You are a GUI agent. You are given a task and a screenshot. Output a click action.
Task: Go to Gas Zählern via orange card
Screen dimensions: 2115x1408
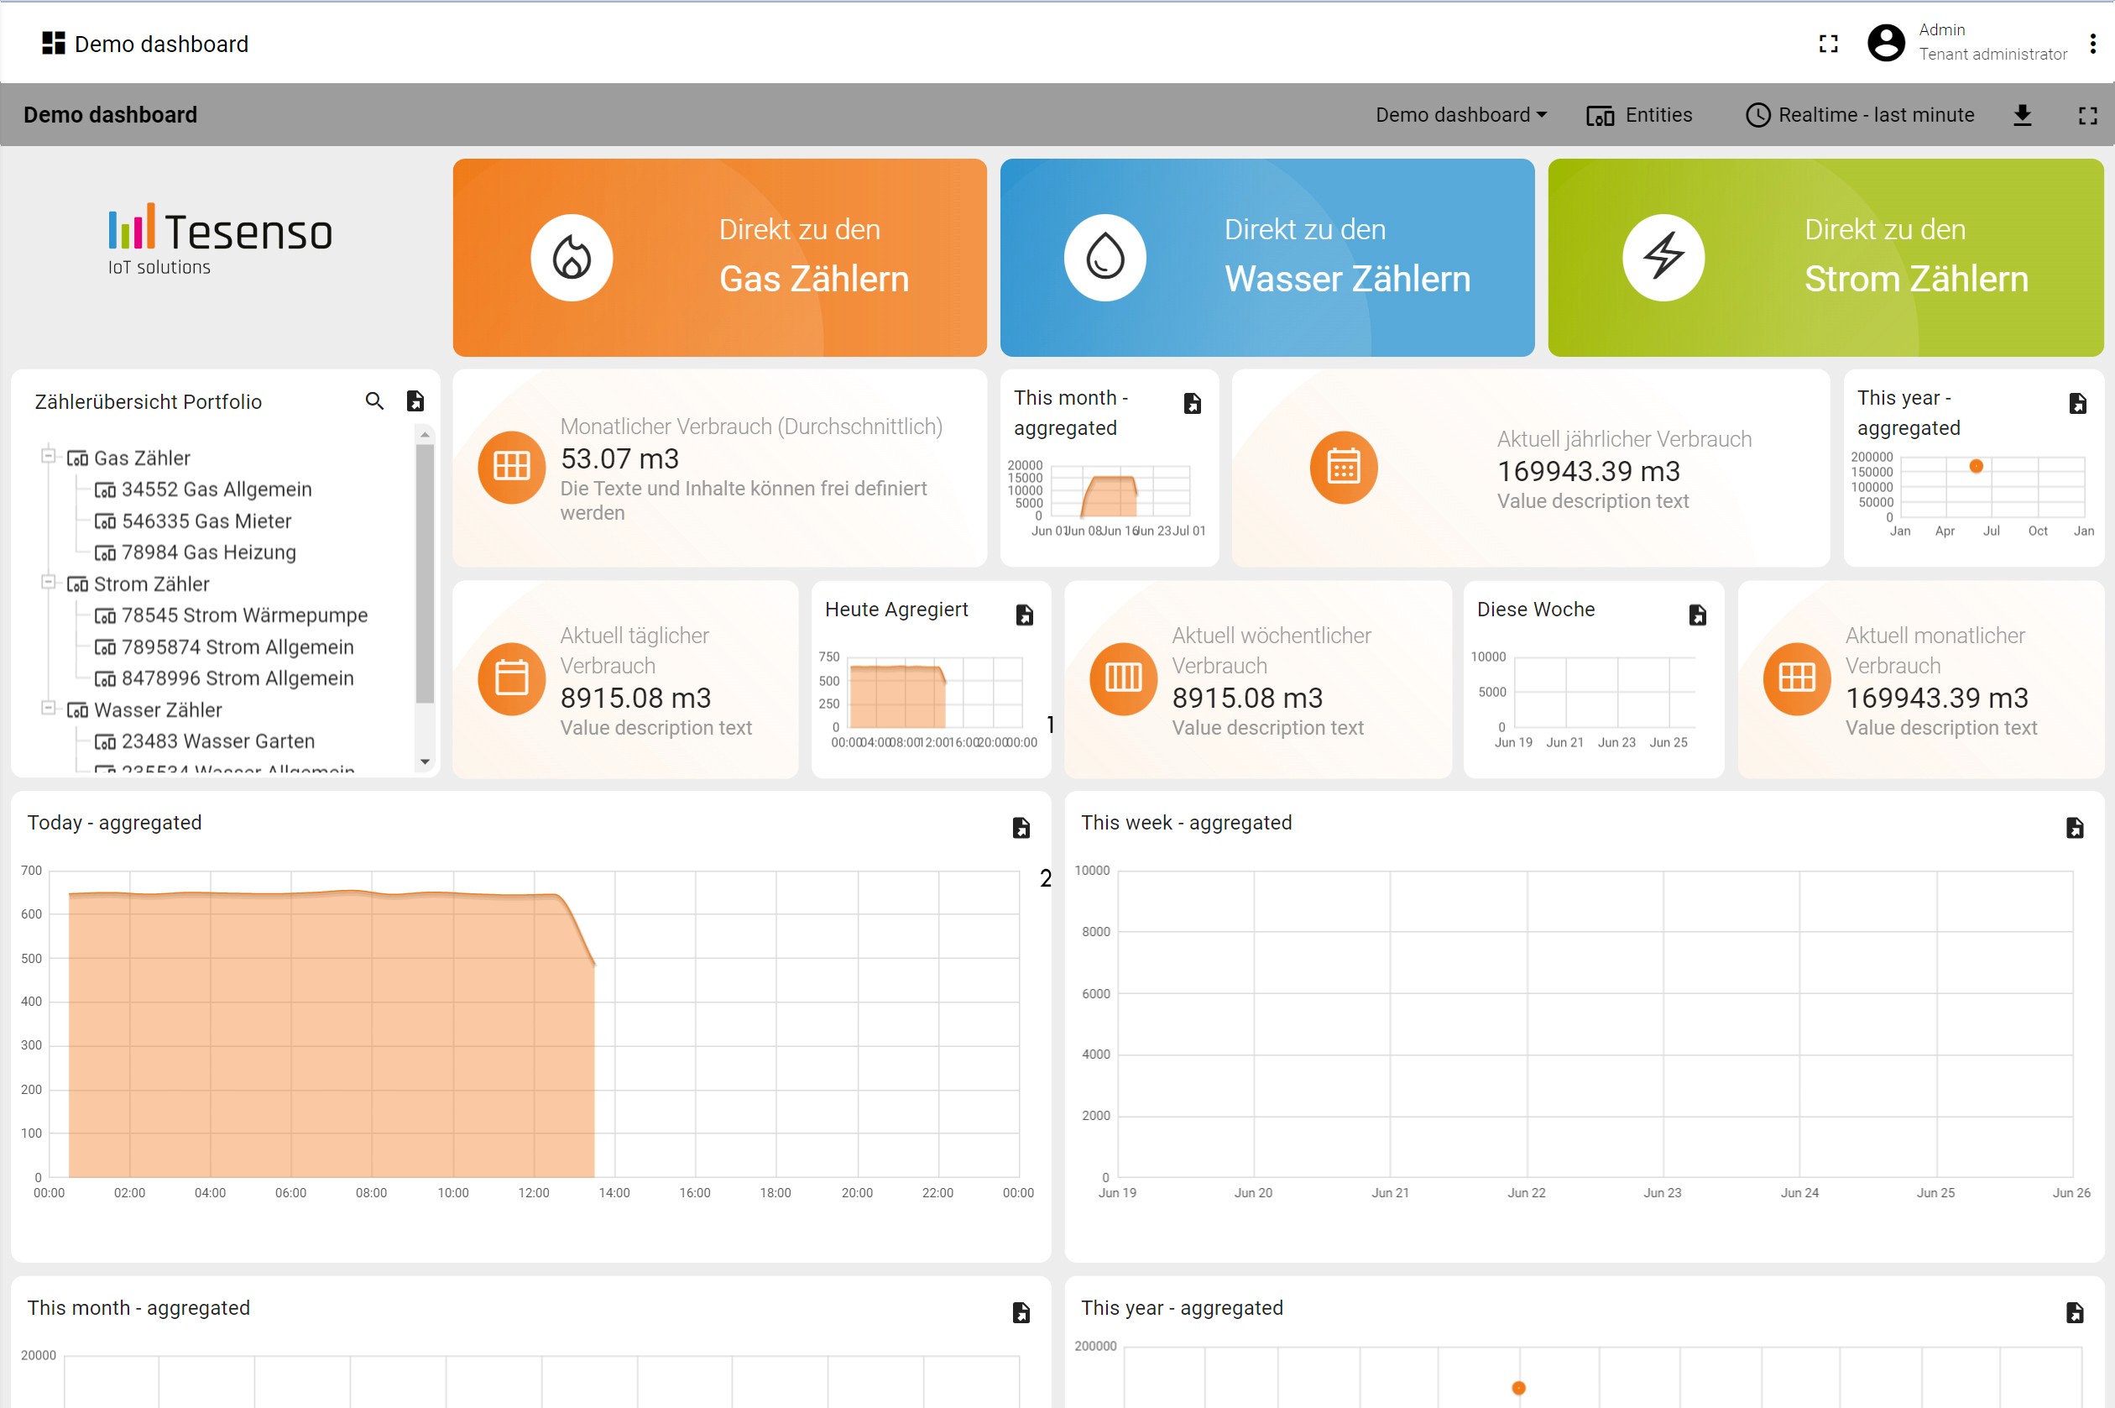pyautogui.click(x=719, y=258)
